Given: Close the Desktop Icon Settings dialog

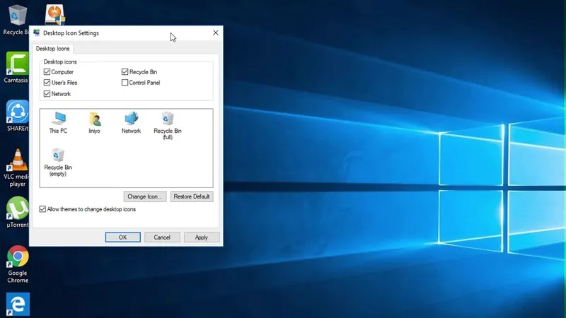Looking at the screenshot, I should click(216, 33).
